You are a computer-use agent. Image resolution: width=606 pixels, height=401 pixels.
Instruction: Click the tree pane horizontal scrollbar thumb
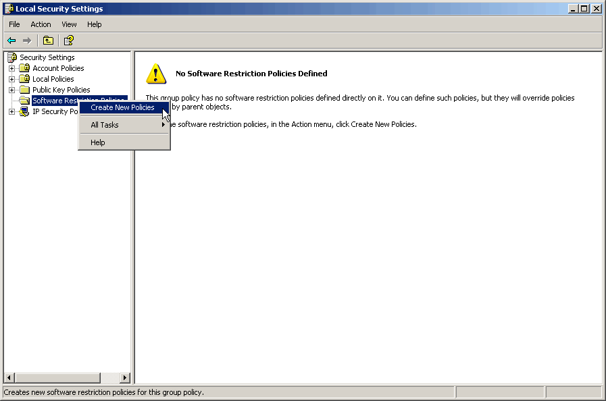[57, 377]
